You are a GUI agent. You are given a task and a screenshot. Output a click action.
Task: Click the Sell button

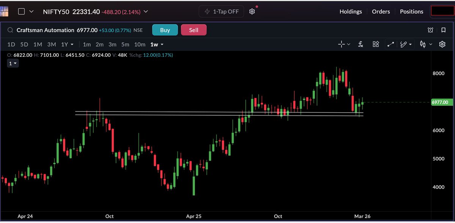[x=194, y=30]
